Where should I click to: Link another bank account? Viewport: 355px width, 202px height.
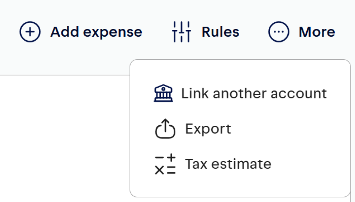click(240, 93)
